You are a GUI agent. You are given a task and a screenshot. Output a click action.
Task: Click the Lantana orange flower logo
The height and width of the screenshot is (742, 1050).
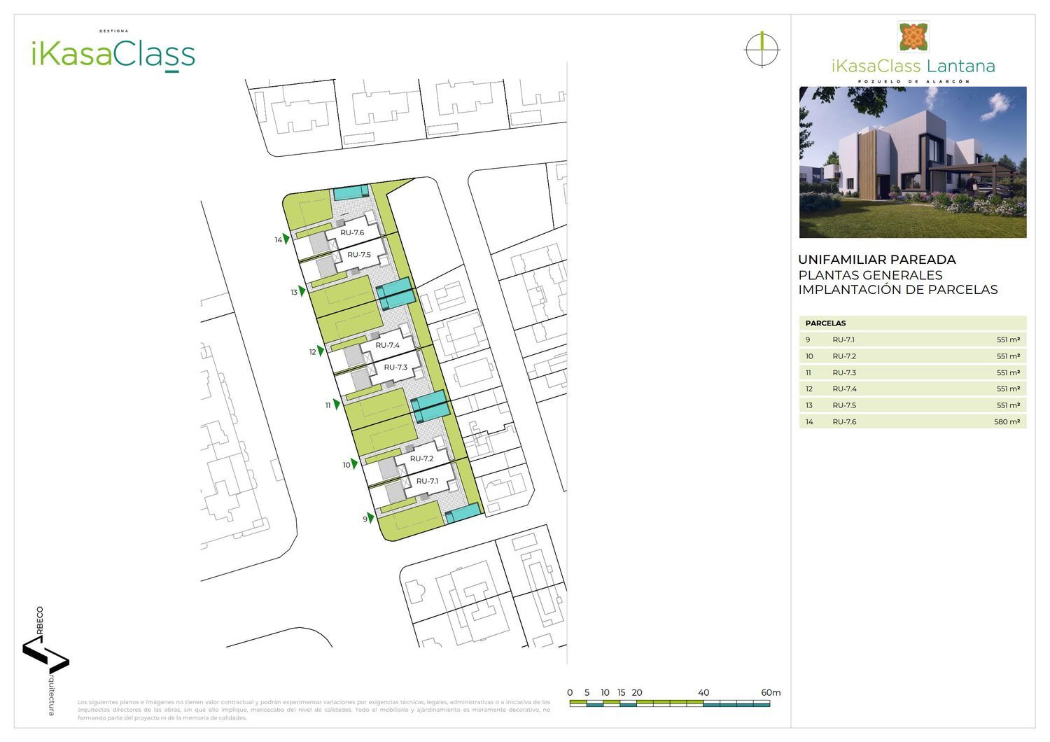click(913, 37)
